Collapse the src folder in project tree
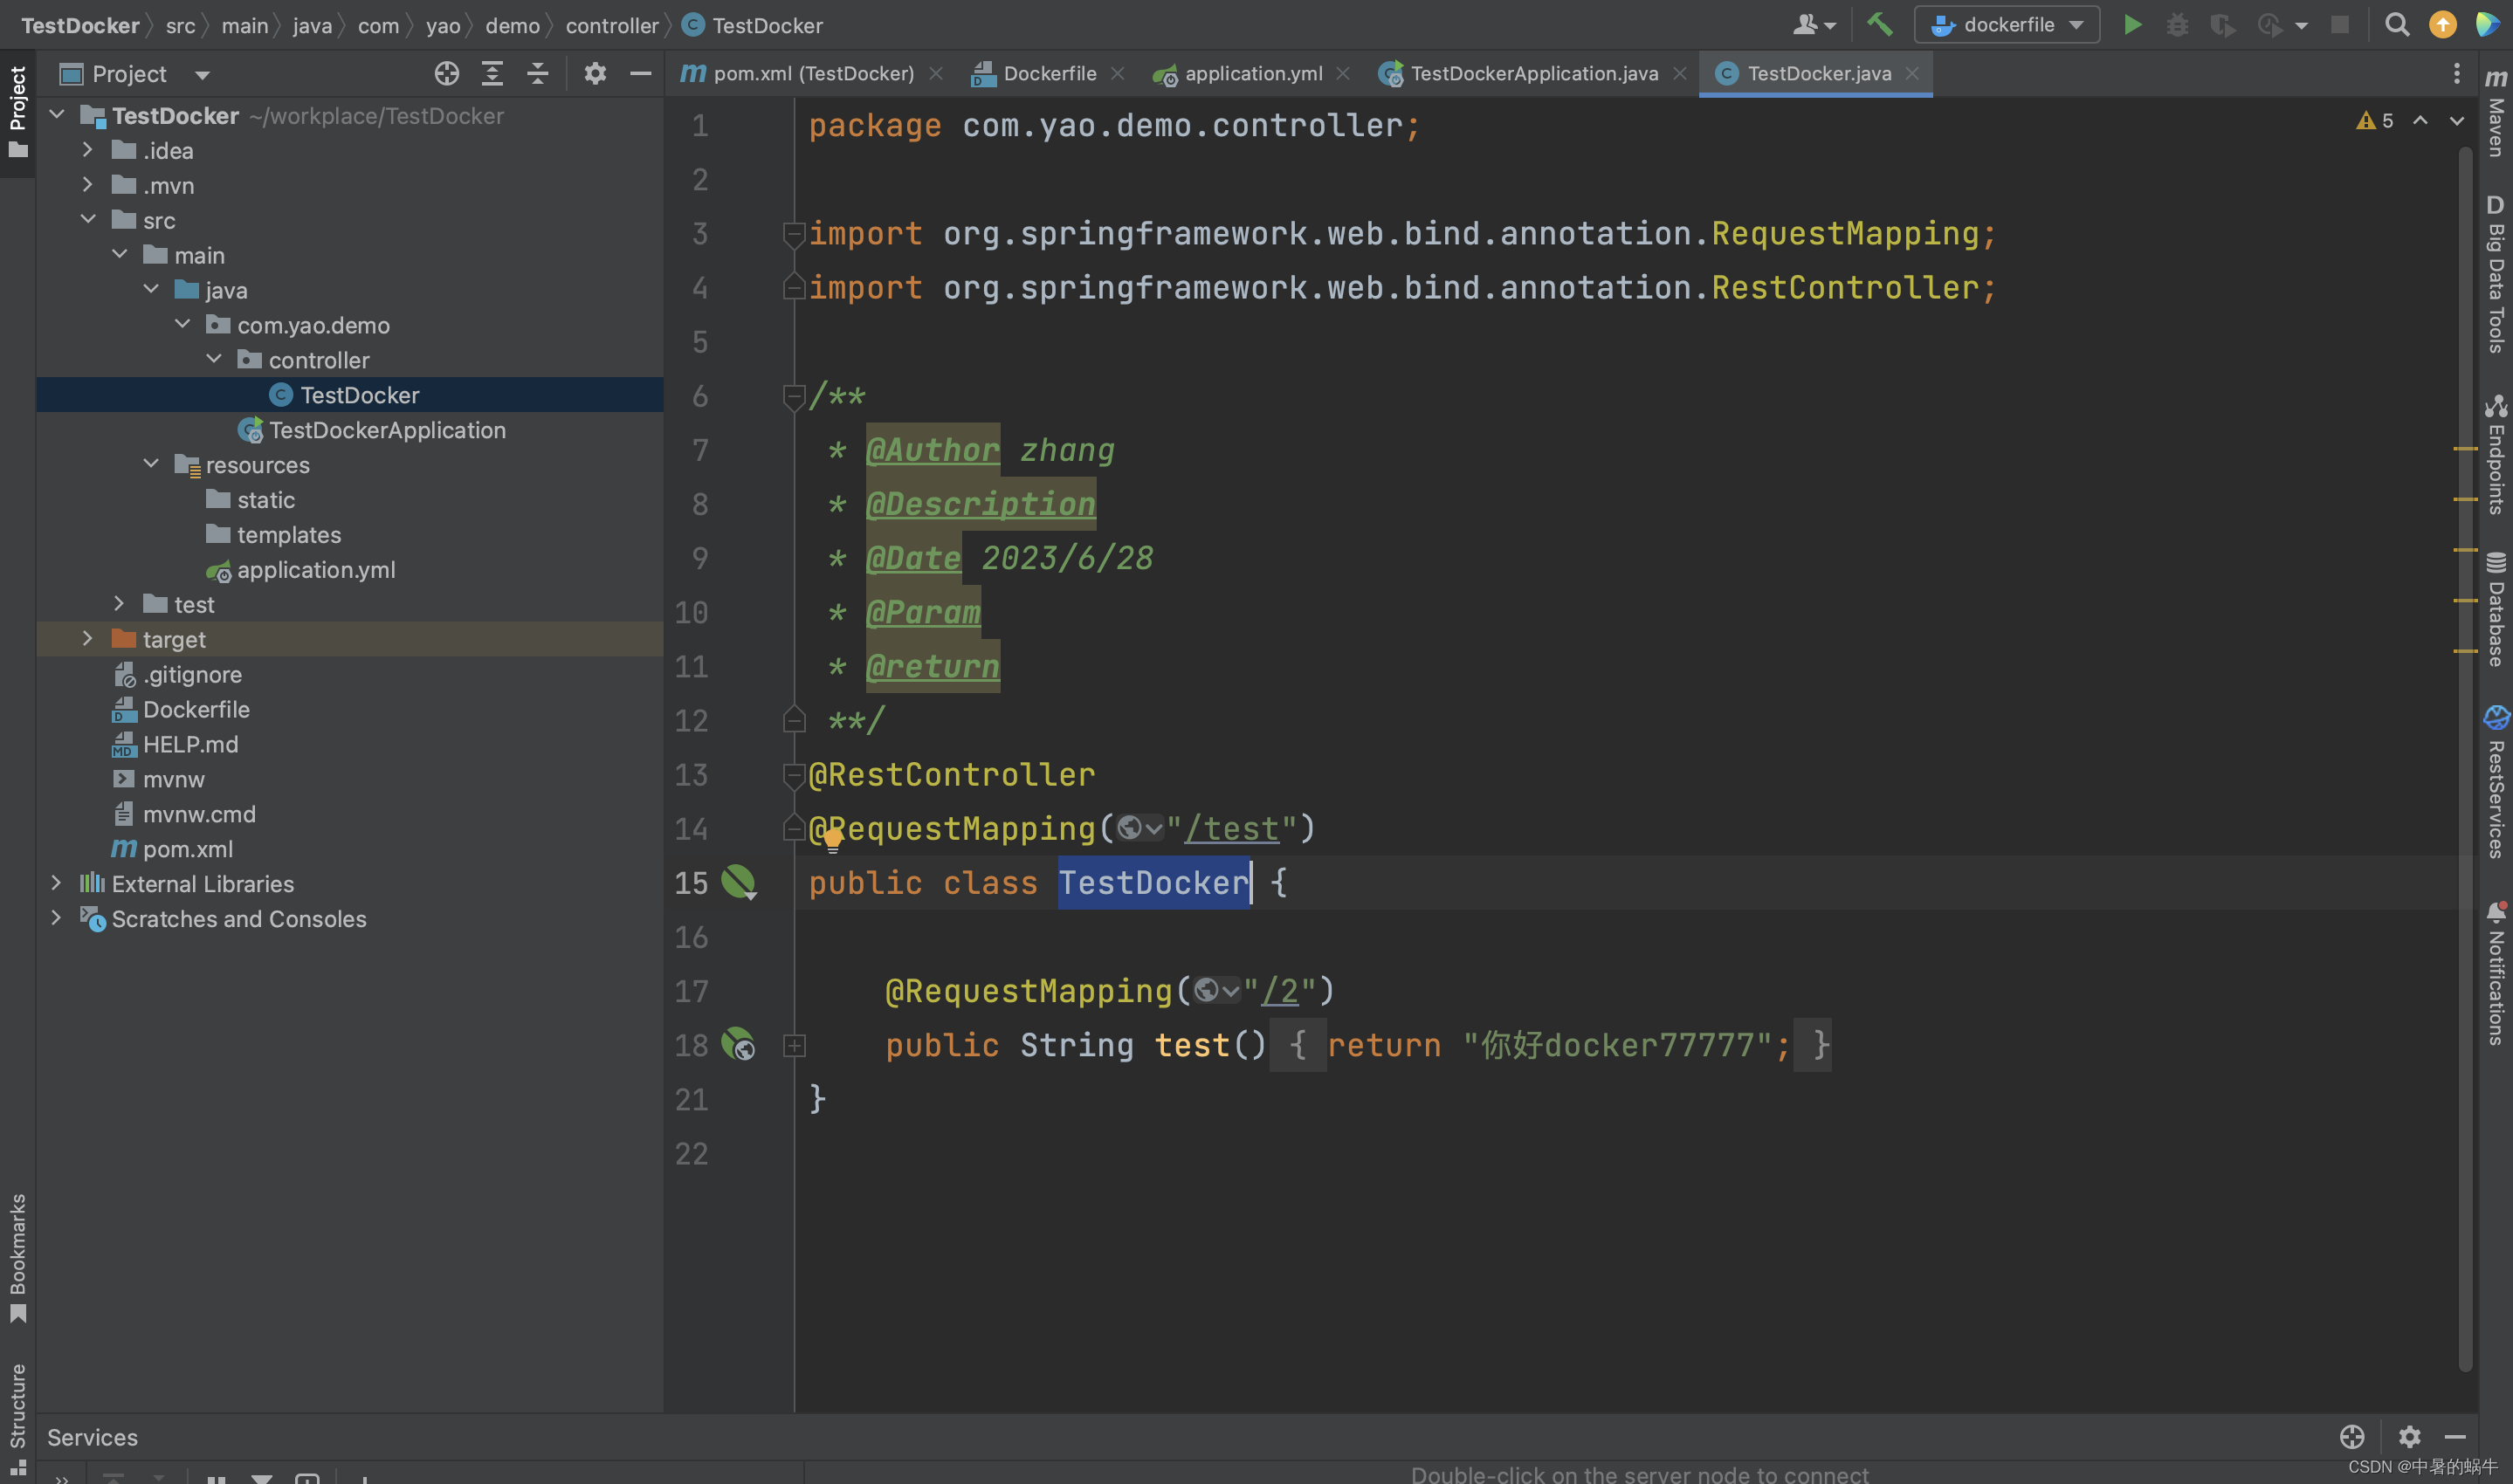2513x1484 pixels. (89, 219)
